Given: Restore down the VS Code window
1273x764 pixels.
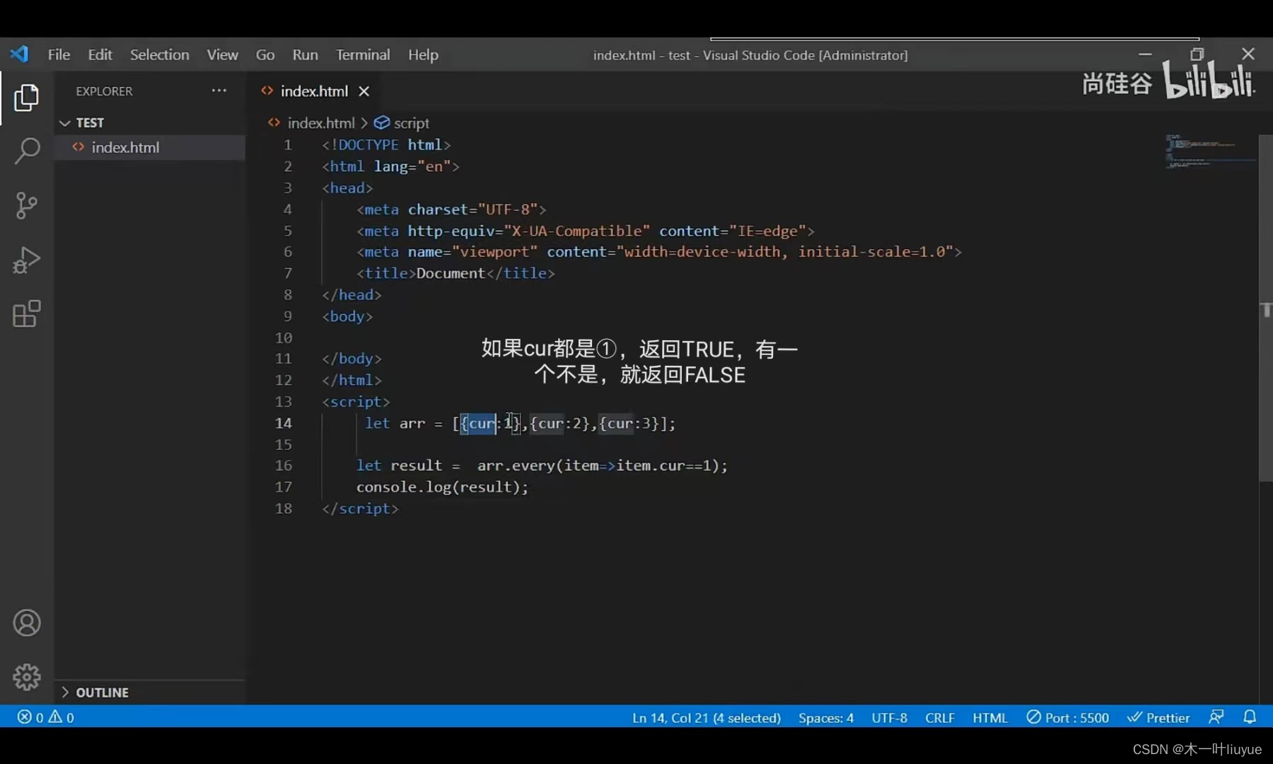Looking at the screenshot, I should [x=1197, y=54].
